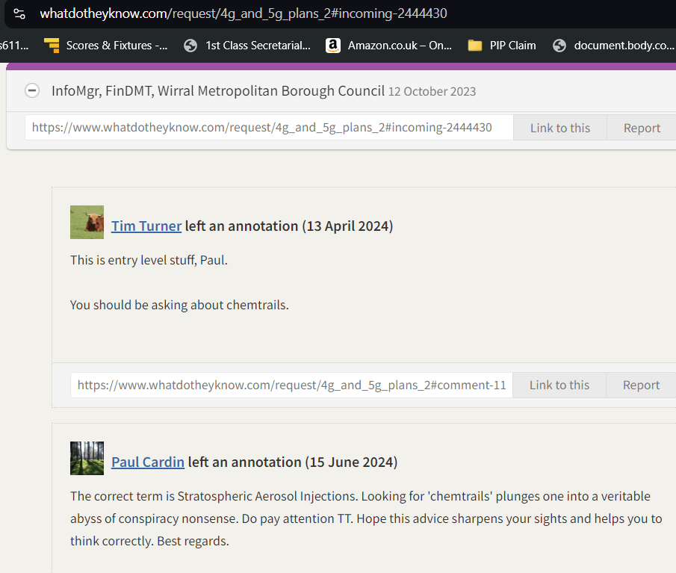Open the Amazon.co.uk bookmark
Screen dimensions: 676x573
(388, 46)
